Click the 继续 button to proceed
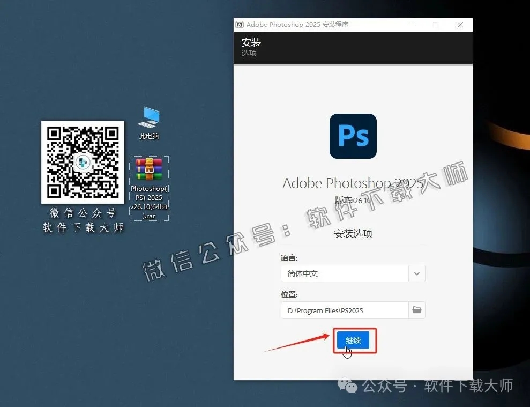Viewport: 530px width, 407px height. click(x=353, y=340)
